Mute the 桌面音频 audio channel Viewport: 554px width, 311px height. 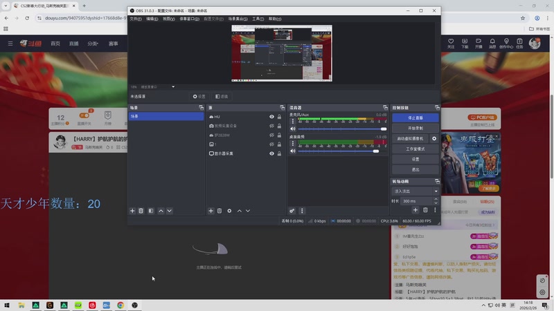(x=292, y=151)
